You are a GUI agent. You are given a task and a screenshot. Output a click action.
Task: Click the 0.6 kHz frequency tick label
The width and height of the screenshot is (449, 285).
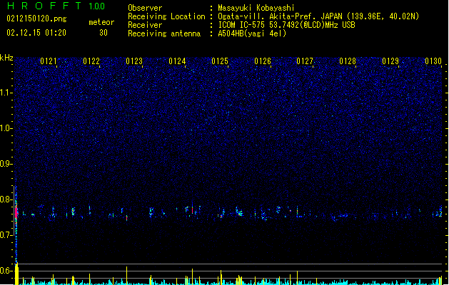point(6,271)
